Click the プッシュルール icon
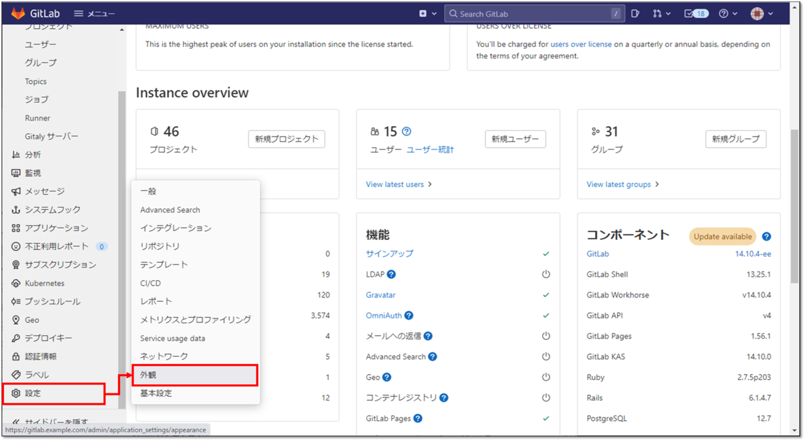This screenshot has height=441, width=805. [x=16, y=302]
